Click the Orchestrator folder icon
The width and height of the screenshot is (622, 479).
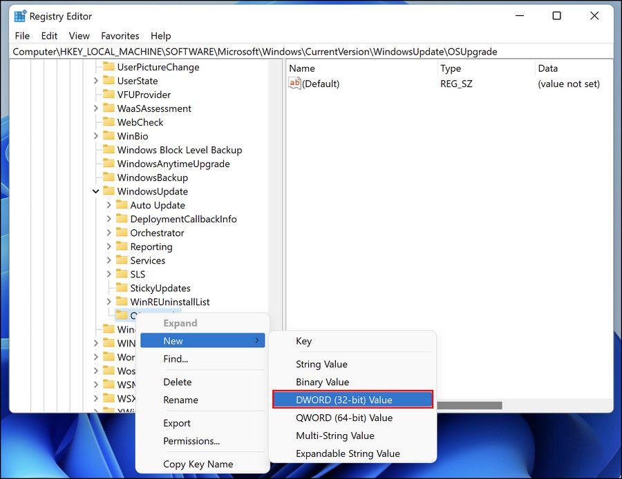click(x=122, y=233)
